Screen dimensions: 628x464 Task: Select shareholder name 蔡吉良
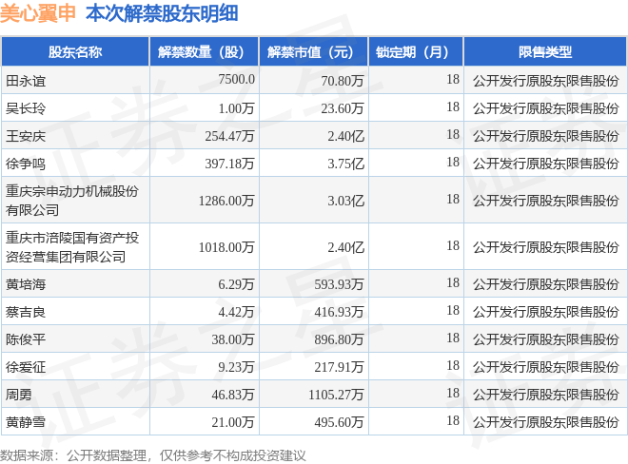(26, 312)
